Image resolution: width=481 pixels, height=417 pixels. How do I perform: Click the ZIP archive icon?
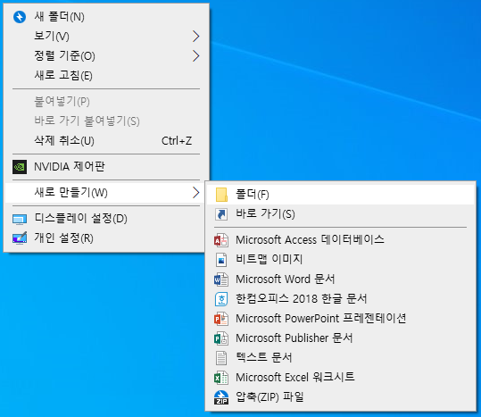pos(221,397)
